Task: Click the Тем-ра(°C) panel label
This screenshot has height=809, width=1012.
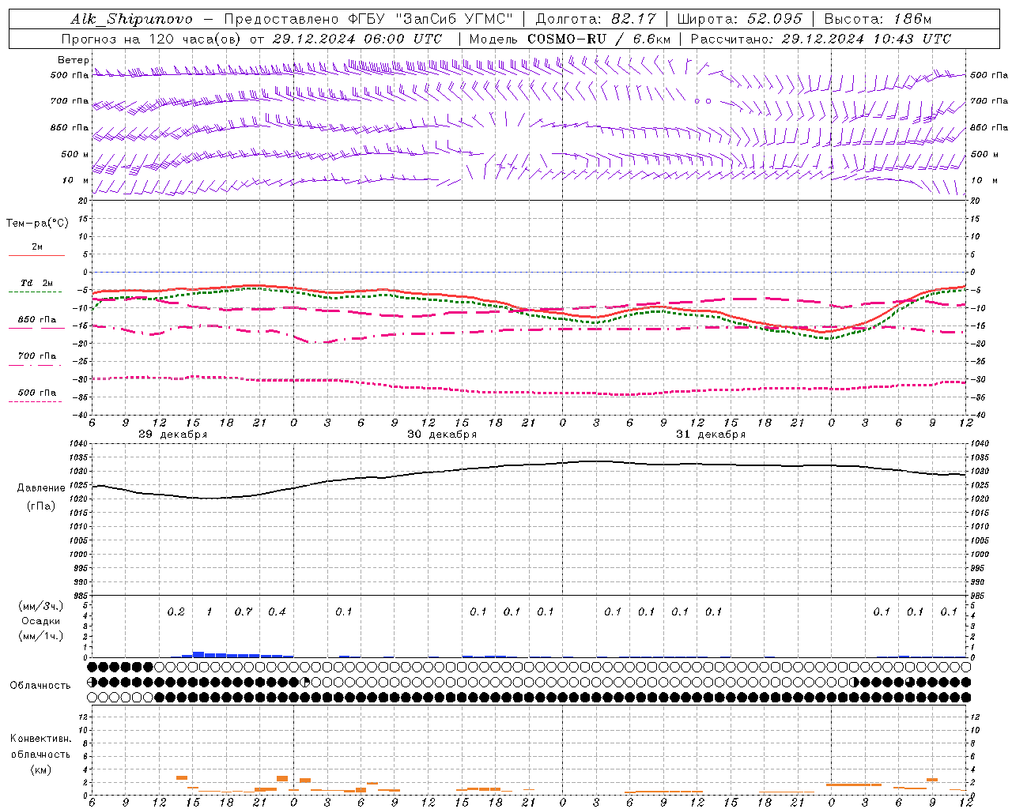Action: coord(37,224)
